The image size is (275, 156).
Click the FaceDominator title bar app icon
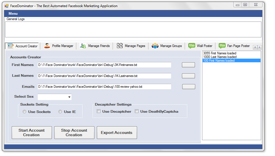pos(7,6)
